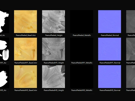Click the PeanutPeeledHf1_BaseColor label
The height and width of the screenshot is (101, 135).
pyautogui.click(x=26, y=63)
